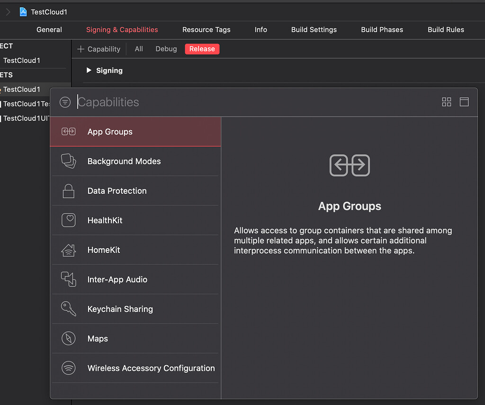The height and width of the screenshot is (405, 485).
Task: Choose the All configurations filter
Action: [x=140, y=49]
